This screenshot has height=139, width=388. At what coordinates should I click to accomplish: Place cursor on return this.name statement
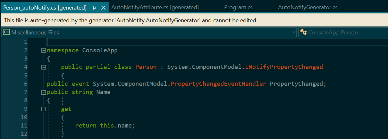[x=105, y=126]
